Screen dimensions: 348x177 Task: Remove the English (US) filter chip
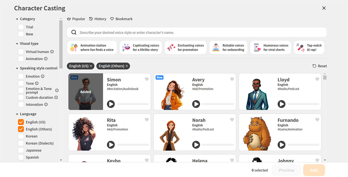pos(91,66)
